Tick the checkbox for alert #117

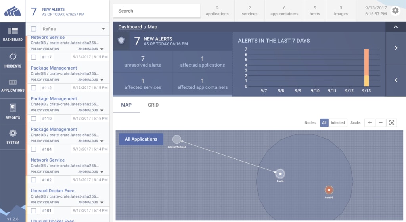(x=34, y=57)
